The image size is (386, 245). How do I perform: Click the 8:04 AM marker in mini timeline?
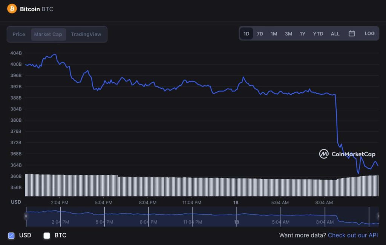325,222
